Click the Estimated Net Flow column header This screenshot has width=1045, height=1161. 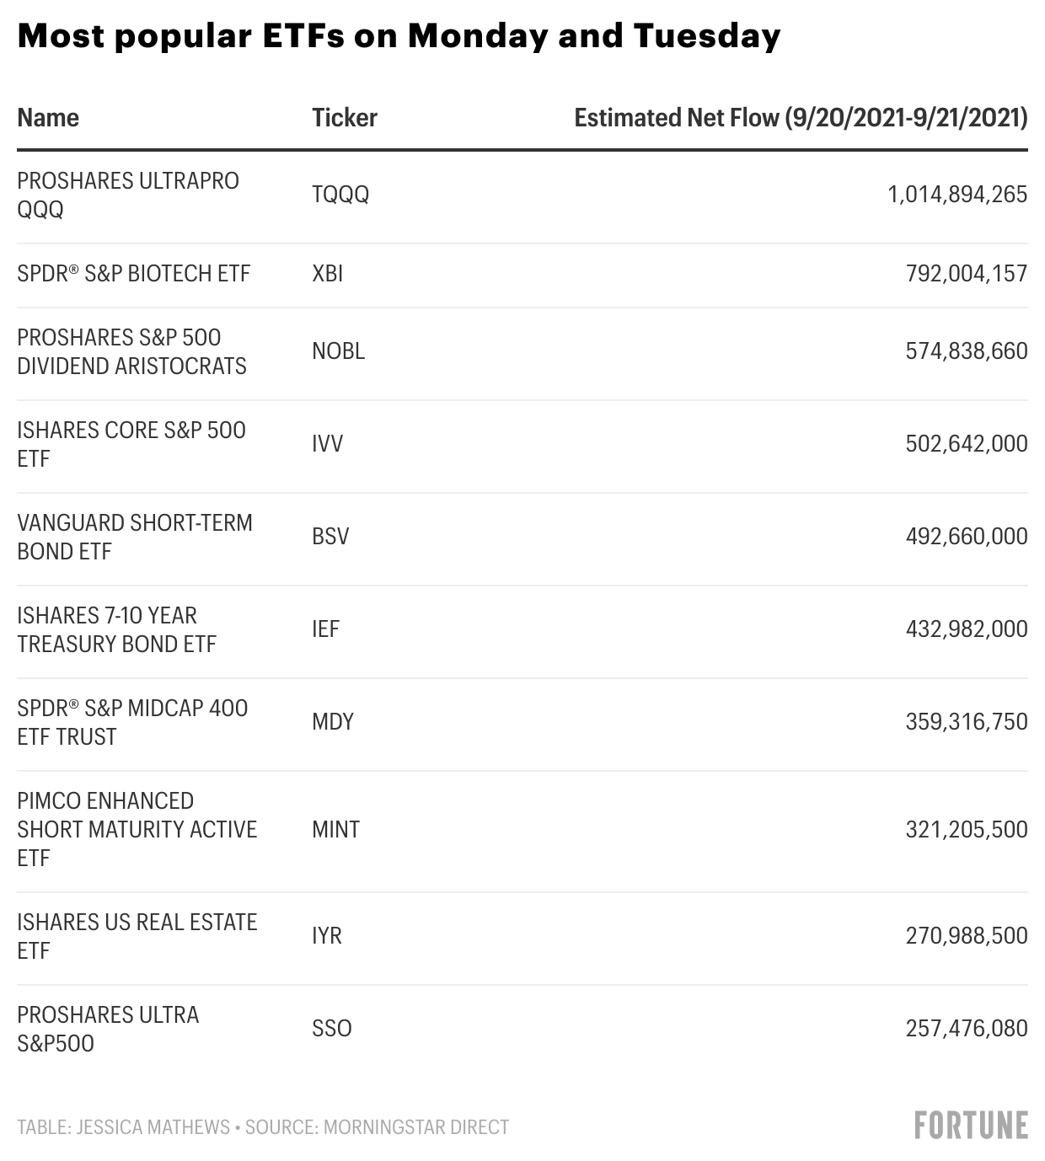pos(801,118)
